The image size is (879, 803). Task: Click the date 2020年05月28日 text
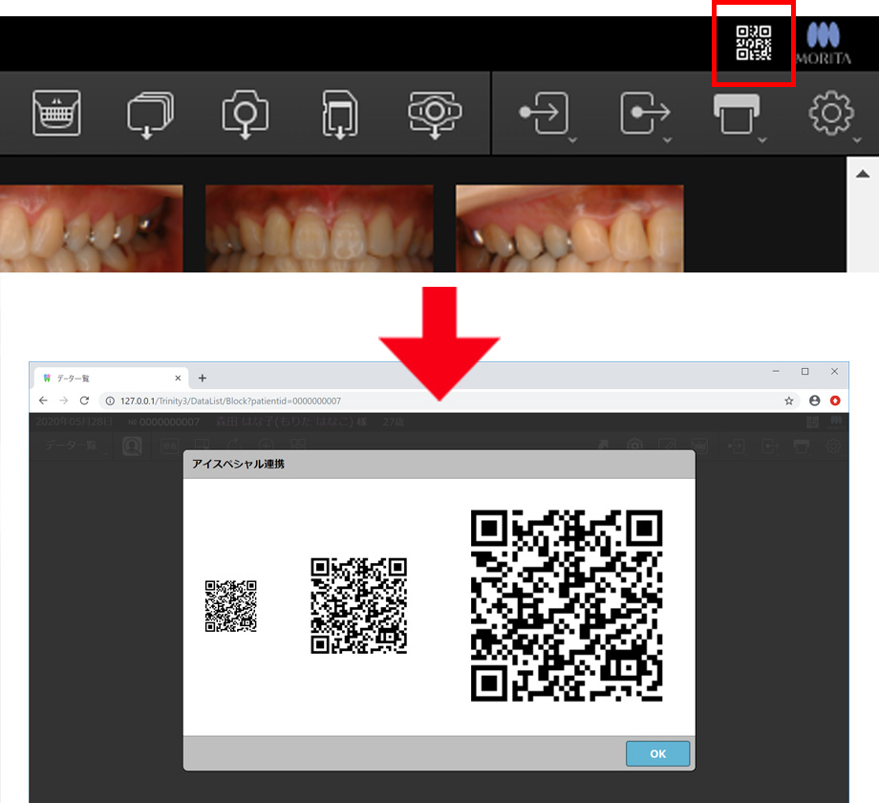[x=74, y=422]
